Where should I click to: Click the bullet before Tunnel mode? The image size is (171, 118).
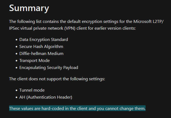[x=17, y=90]
